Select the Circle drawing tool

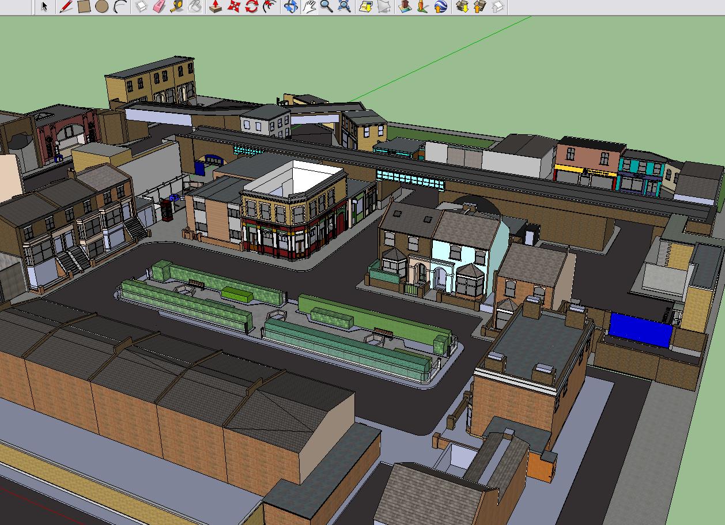101,7
